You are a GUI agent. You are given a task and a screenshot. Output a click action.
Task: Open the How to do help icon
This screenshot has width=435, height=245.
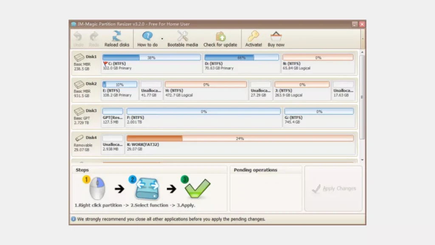point(147,36)
